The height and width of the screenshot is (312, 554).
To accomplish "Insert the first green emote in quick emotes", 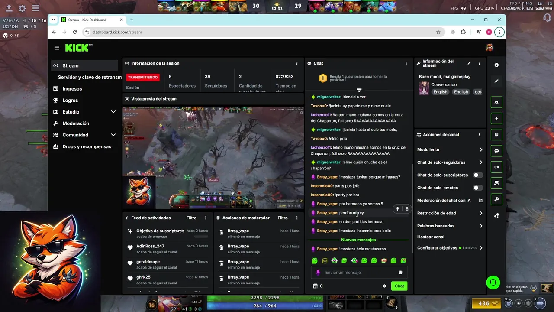I will pyautogui.click(x=315, y=261).
